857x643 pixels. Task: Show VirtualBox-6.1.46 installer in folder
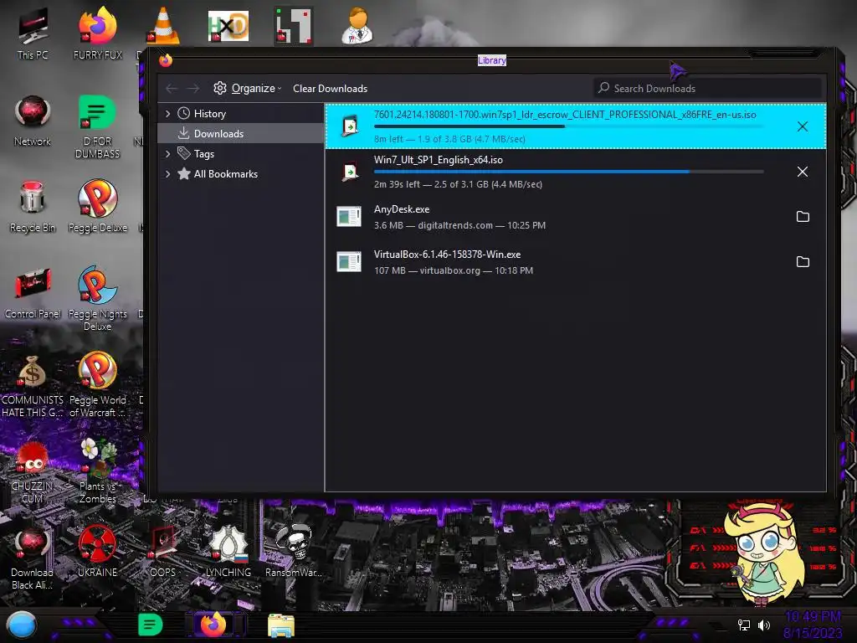pyautogui.click(x=803, y=262)
